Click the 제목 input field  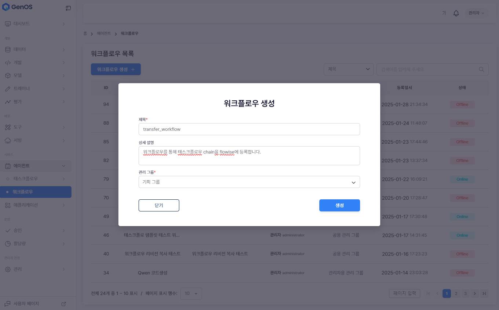(249, 129)
